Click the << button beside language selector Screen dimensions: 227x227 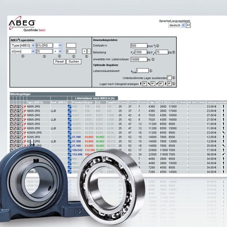point(188,25)
